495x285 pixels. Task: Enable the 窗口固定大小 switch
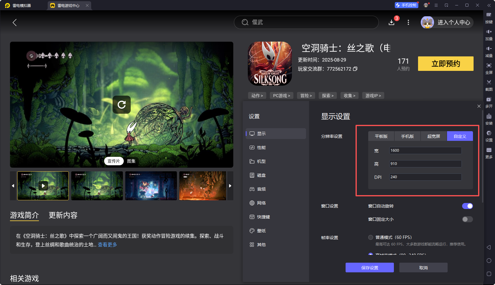click(x=467, y=219)
